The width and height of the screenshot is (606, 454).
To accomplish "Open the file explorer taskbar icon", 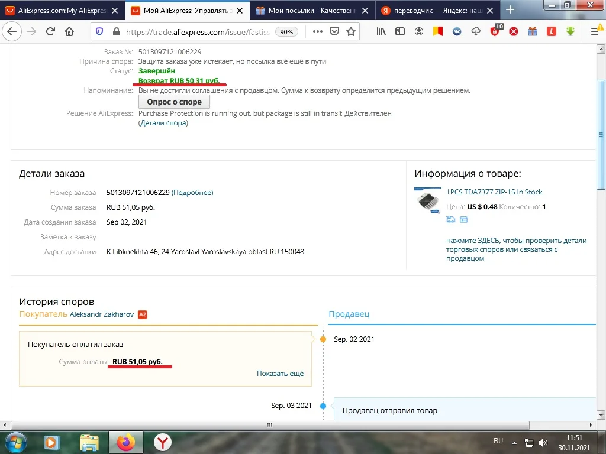I will (89, 442).
